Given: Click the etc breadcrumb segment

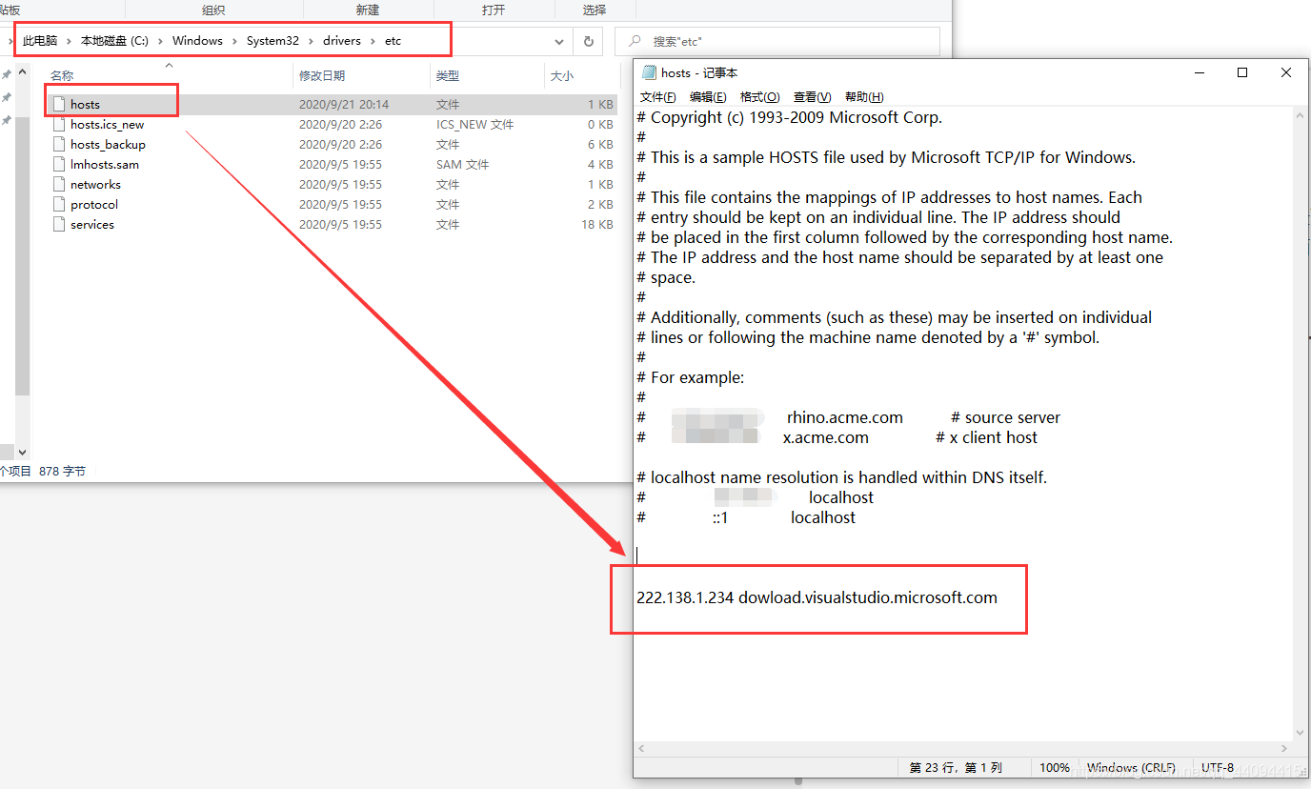Looking at the screenshot, I should (393, 41).
